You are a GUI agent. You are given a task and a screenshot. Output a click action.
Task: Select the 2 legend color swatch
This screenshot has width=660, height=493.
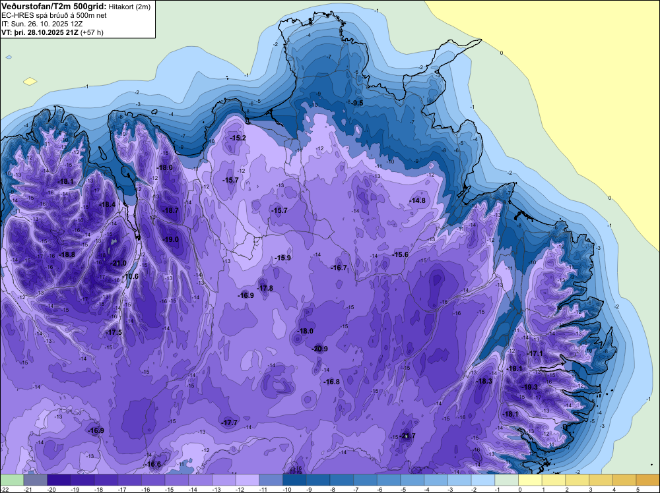click(577, 480)
